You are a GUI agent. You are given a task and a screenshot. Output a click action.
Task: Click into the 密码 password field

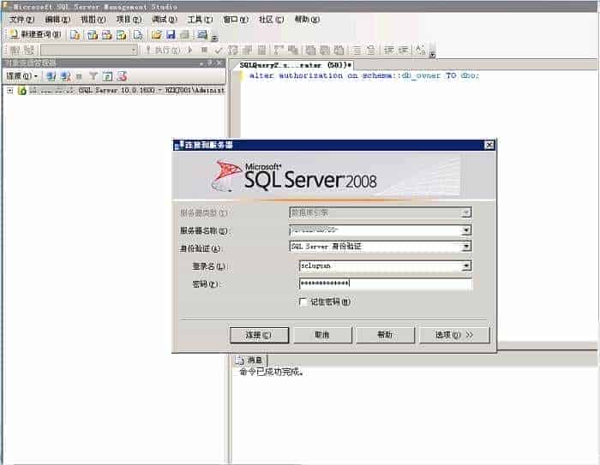tap(386, 283)
